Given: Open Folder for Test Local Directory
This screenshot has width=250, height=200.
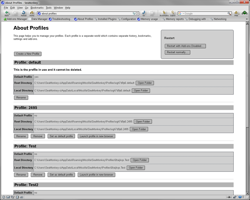Looking at the screenshot, I should point(136,168).
